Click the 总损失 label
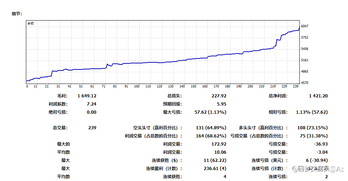 [175, 96]
